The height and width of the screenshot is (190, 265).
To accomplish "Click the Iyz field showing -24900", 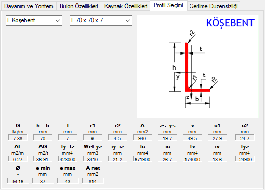I will coord(245,159).
